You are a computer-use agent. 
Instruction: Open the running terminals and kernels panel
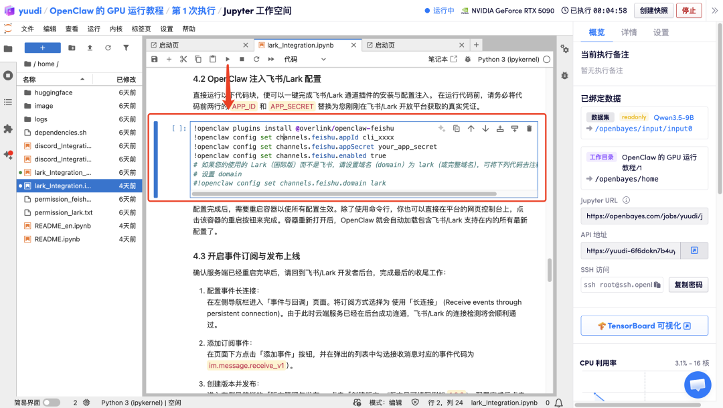click(8, 75)
